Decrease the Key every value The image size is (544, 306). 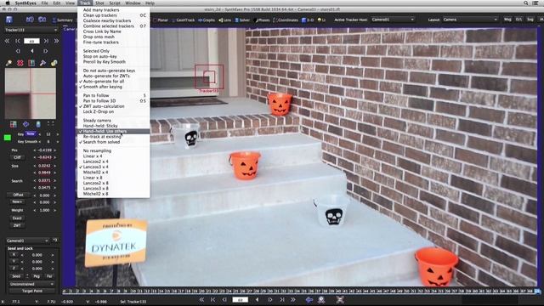point(40,134)
